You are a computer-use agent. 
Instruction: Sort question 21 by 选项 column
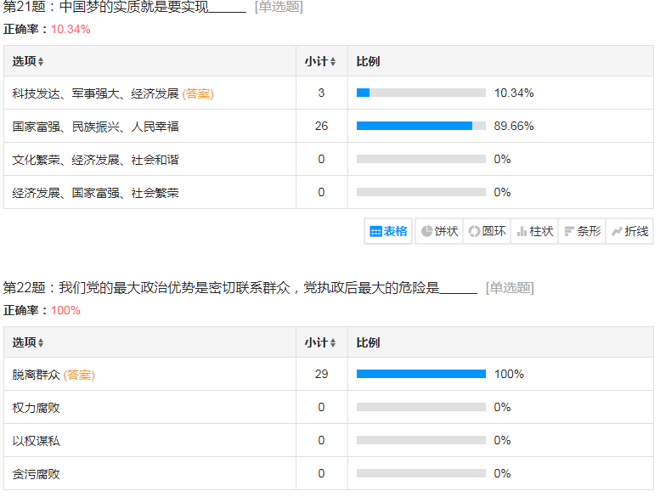[x=28, y=61]
